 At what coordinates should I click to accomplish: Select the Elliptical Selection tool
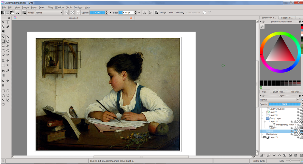pyautogui.click(x=8, y=91)
